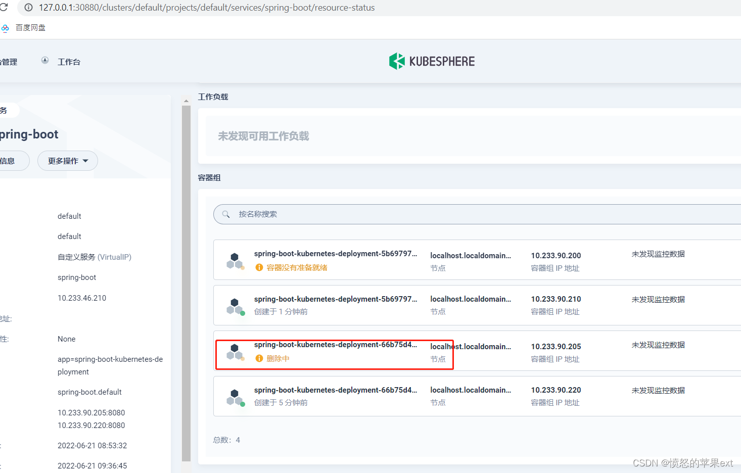This screenshot has width=741, height=473.
Task: Click warning icon beside 容器没有准备就绪
Action: click(259, 267)
